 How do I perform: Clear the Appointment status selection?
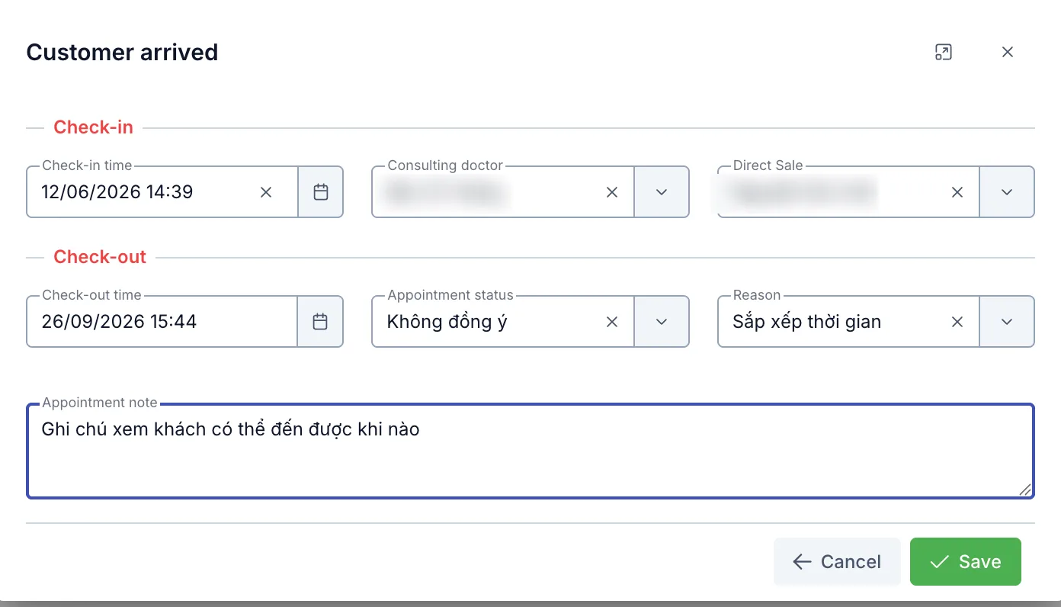(x=612, y=322)
